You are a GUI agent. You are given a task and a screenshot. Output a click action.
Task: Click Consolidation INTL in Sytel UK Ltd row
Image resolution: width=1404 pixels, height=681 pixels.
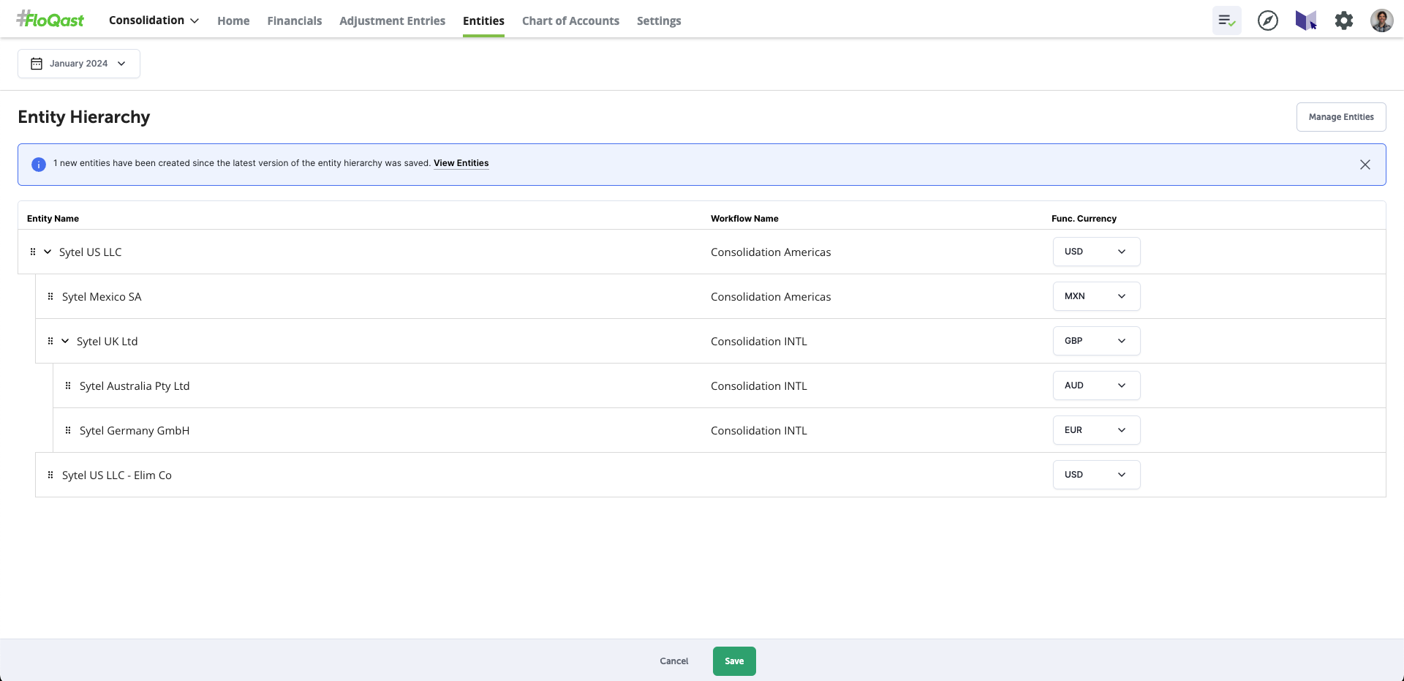pyautogui.click(x=759, y=342)
